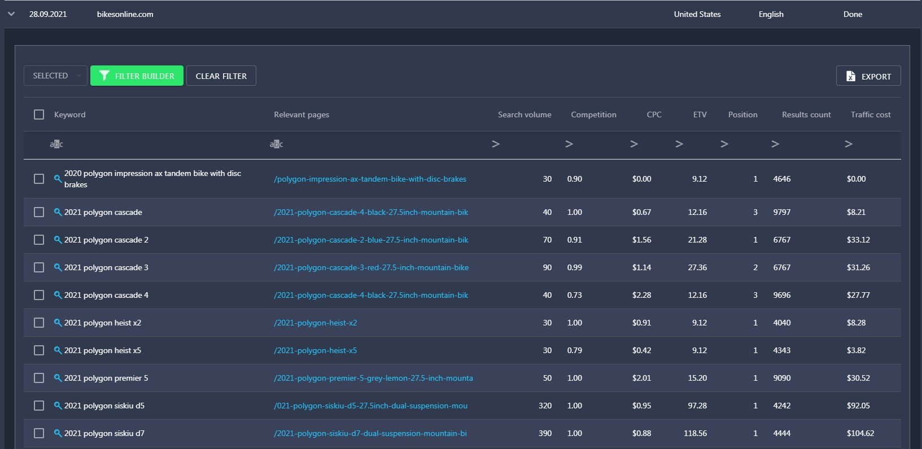922x449 pixels.
Task: Open Search volume filter operator arrow
Action: coord(496,144)
